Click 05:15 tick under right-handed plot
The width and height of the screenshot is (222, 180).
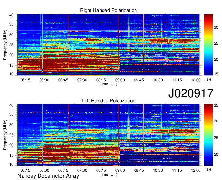[25, 80]
